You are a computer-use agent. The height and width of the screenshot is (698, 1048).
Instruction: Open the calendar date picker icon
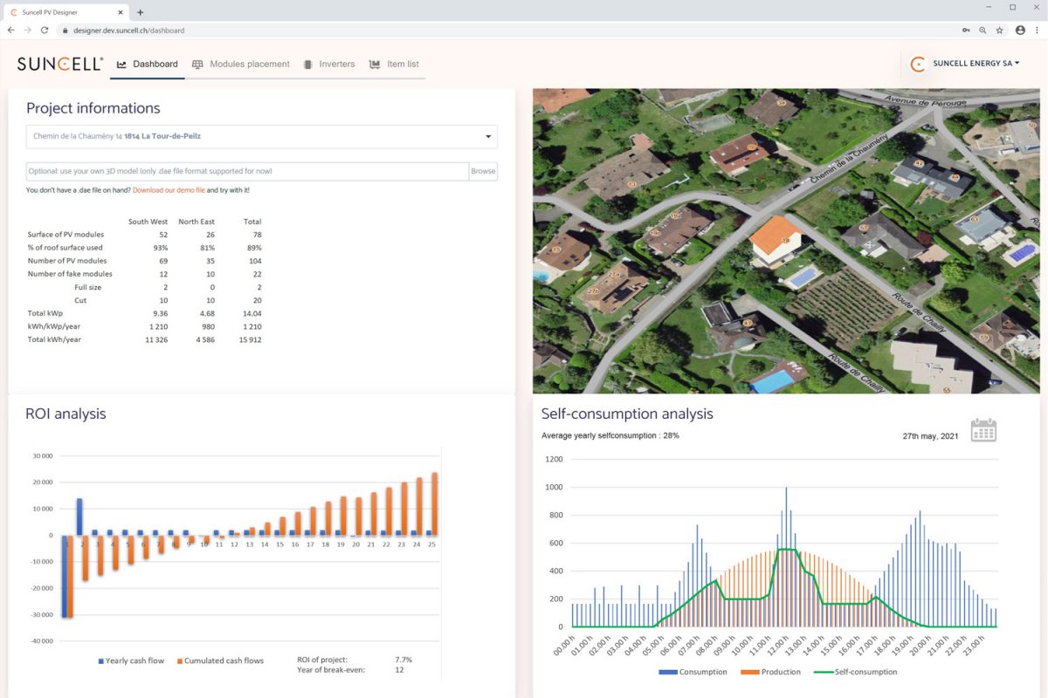(x=983, y=430)
